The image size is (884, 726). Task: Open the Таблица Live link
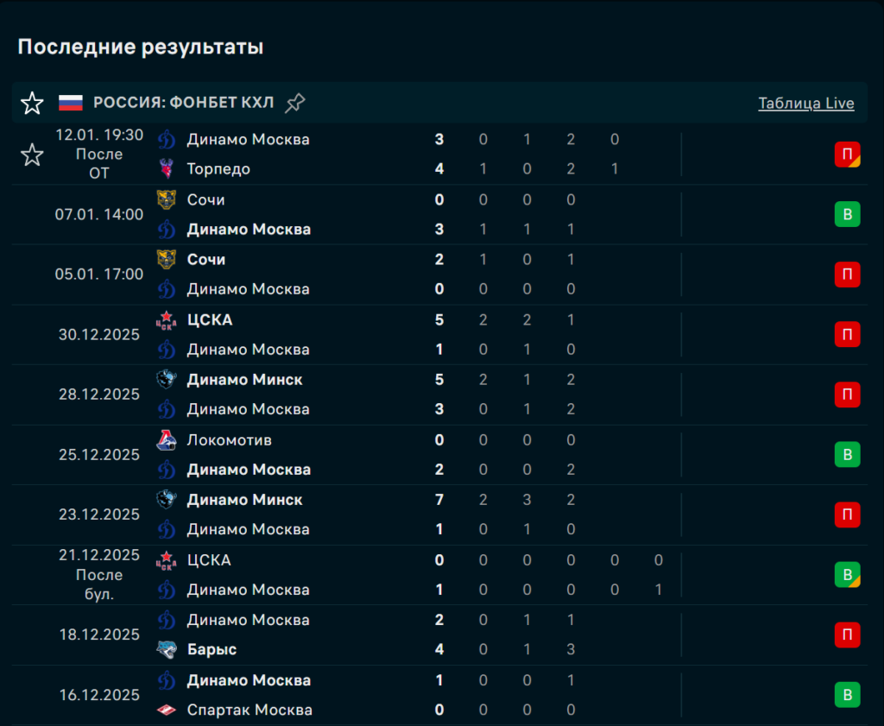pos(805,104)
